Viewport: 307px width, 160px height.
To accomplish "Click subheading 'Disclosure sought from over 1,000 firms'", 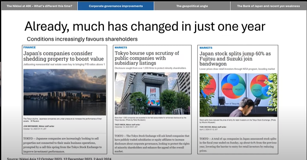I will pyautogui.click(x=150, y=68).
